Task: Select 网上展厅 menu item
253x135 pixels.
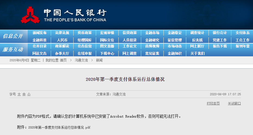Action: pyautogui.click(x=197, y=46)
